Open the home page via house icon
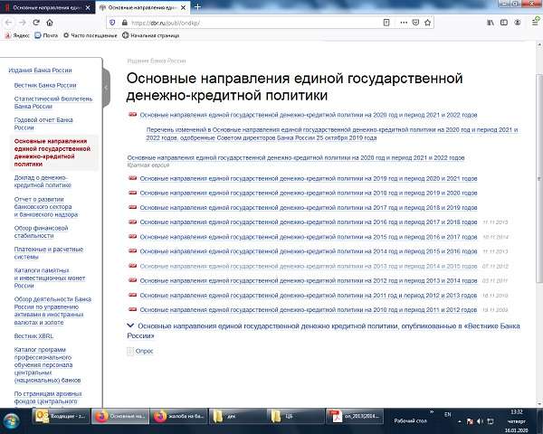 point(50,23)
